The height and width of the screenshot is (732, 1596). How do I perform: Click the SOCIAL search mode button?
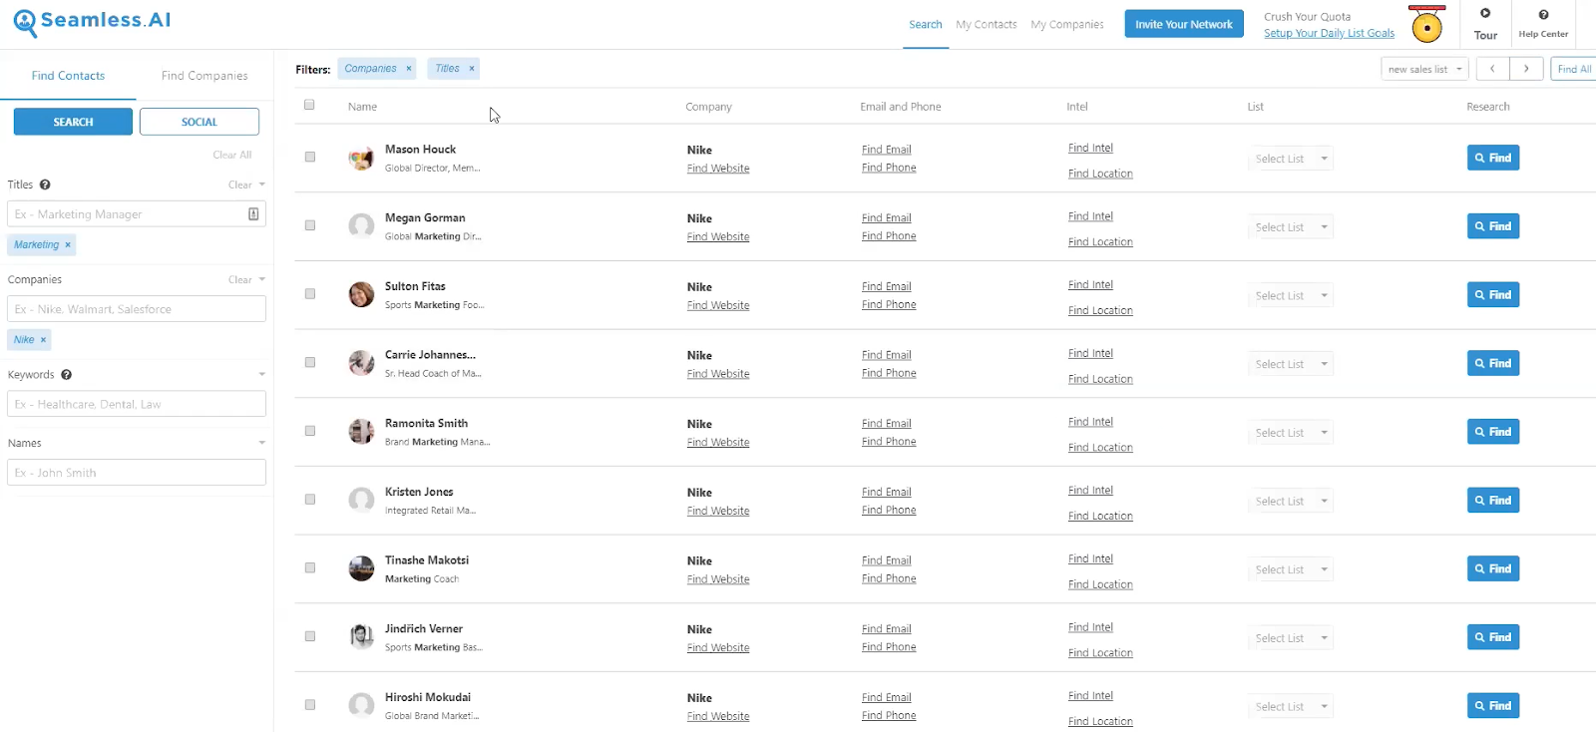click(x=199, y=122)
